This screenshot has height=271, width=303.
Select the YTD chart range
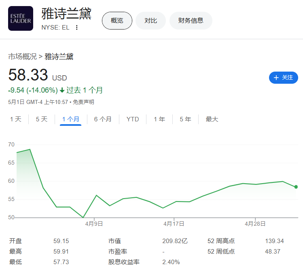[x=133, y=119]
